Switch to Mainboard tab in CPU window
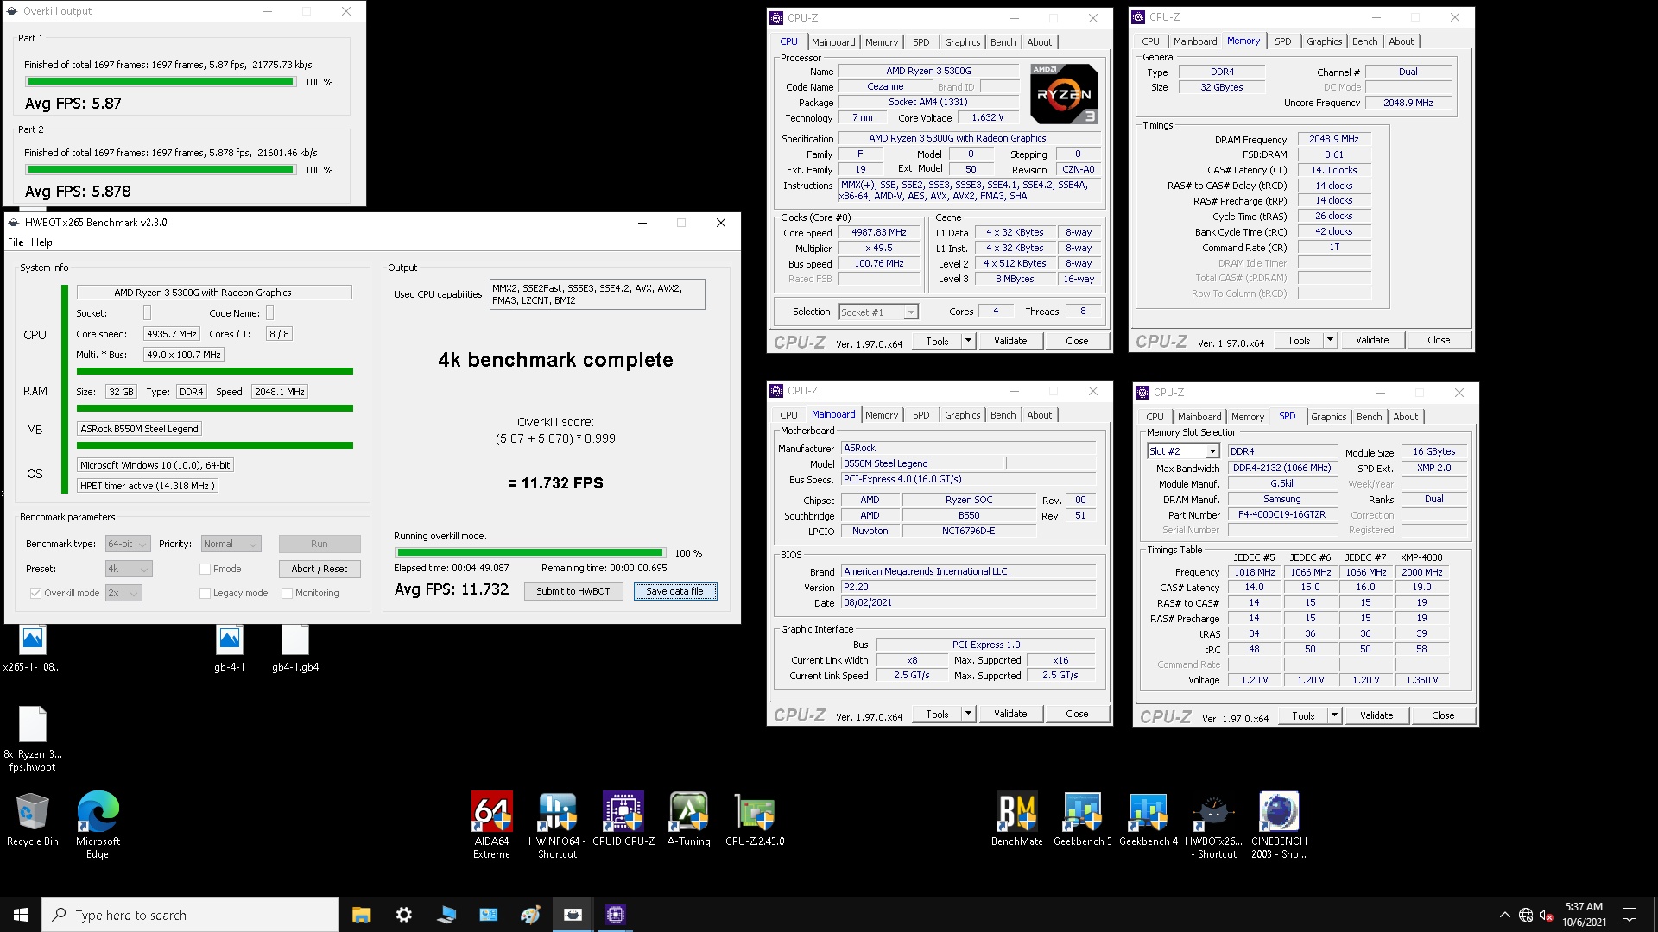This screenshot has height=932, width=1658. (833, 42)
